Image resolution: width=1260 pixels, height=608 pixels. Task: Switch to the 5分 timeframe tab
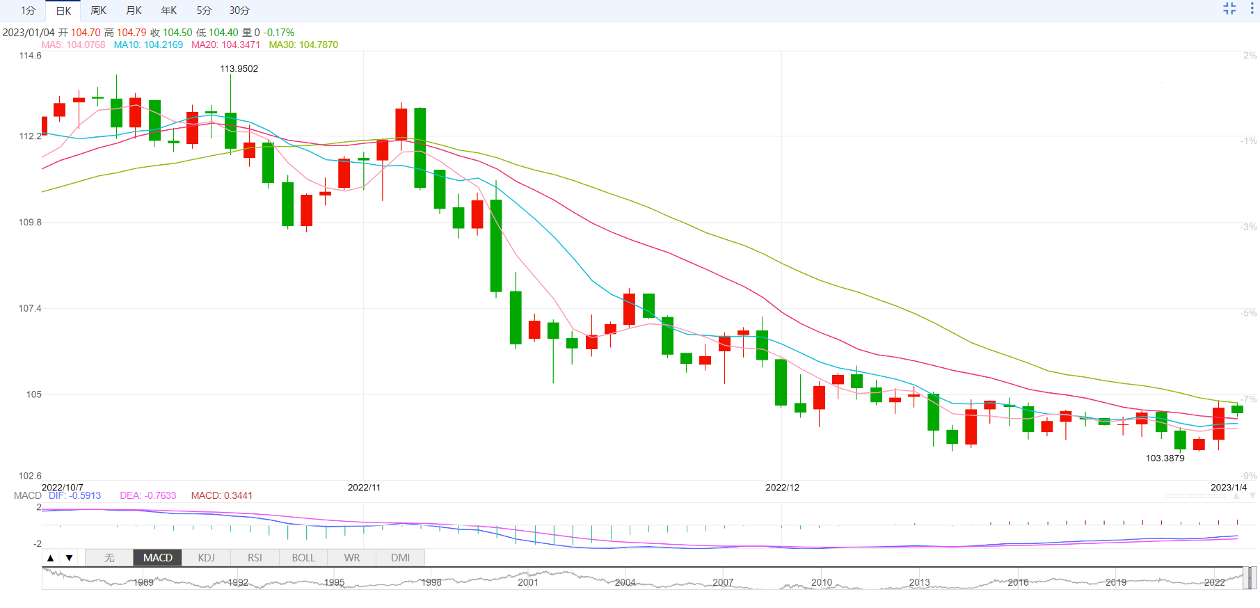click(204, 10)
